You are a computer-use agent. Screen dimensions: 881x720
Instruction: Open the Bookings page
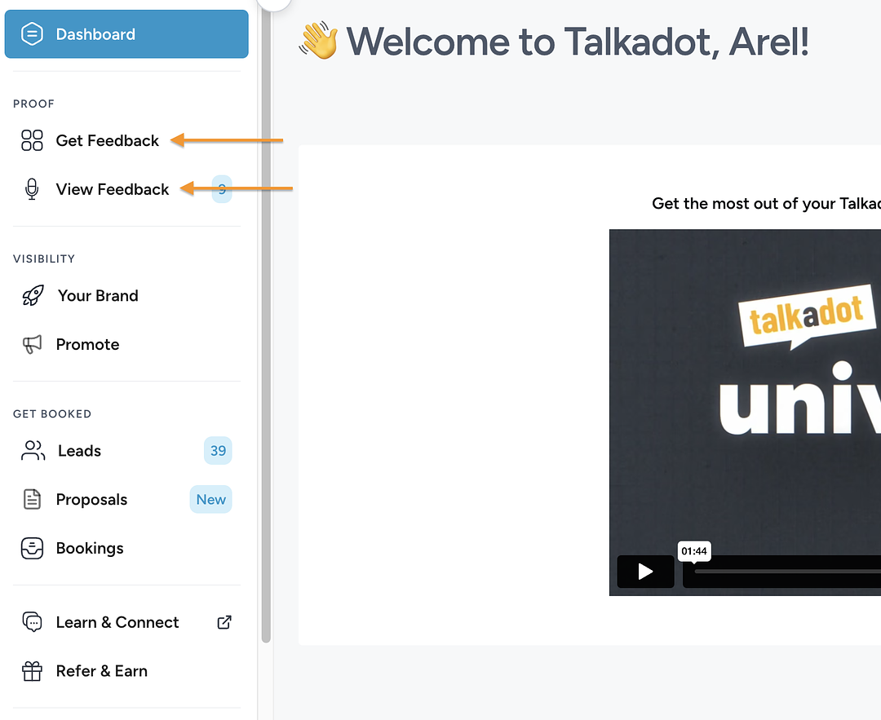tap(90, 548)
